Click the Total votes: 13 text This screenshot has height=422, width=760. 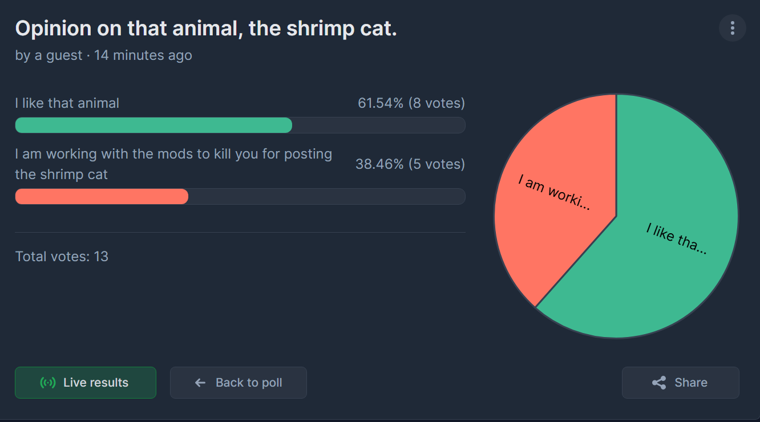62,257
